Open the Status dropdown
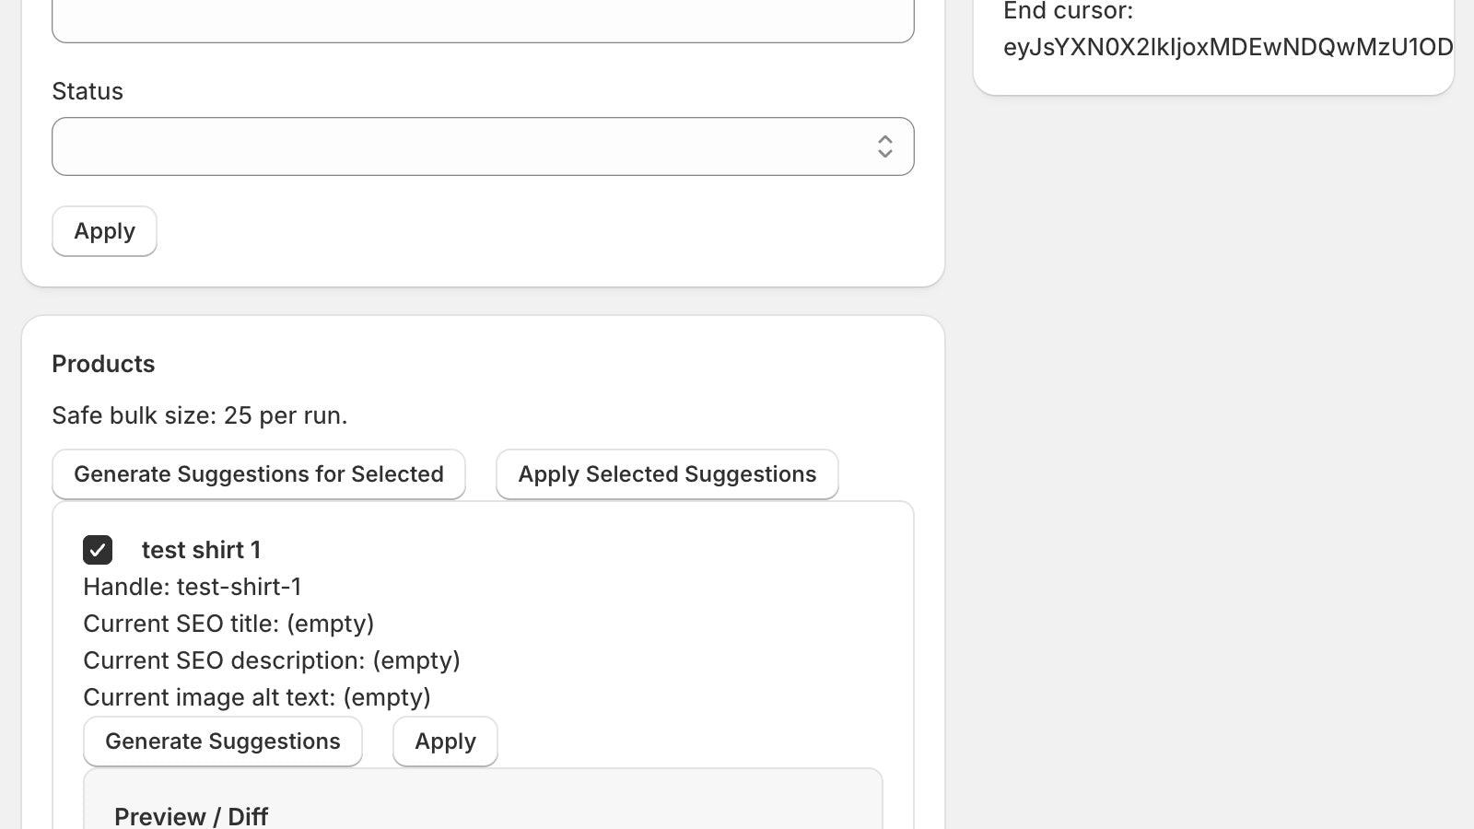The height and width of the screenshot is (829, 1474). coord(484,146)
